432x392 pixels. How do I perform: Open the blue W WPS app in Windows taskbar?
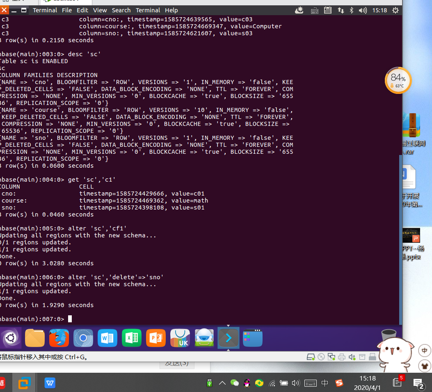point(50,383)
